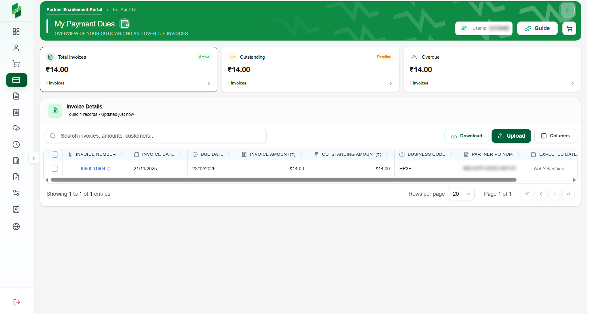Click the search invoices input field
Screen dimensions: 591x314
(156, 136)
